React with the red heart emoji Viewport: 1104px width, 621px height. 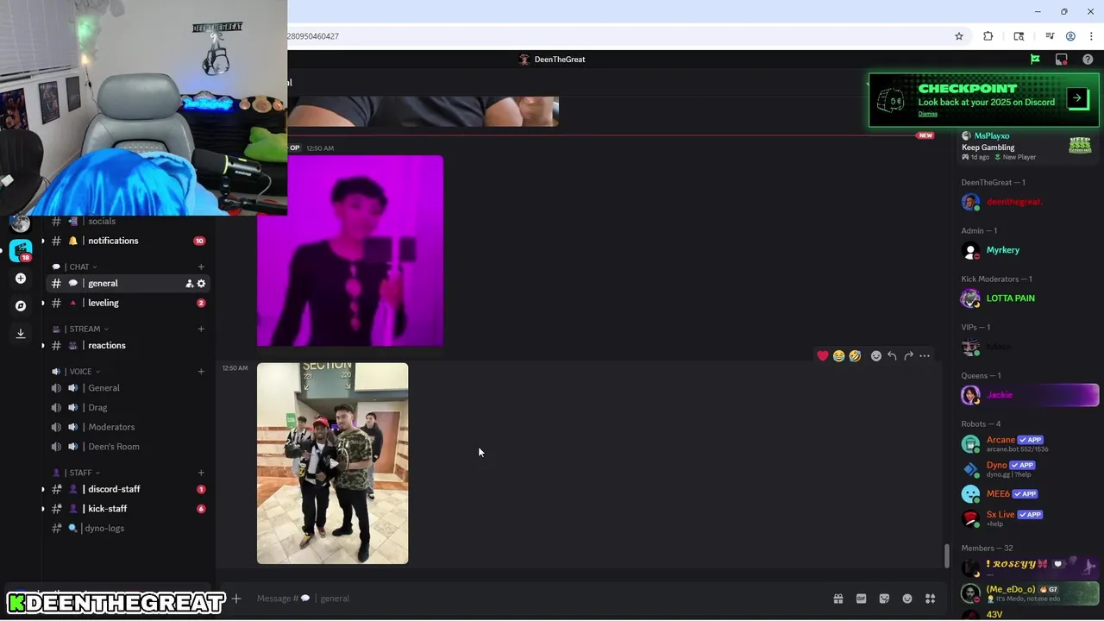point(823,355)
